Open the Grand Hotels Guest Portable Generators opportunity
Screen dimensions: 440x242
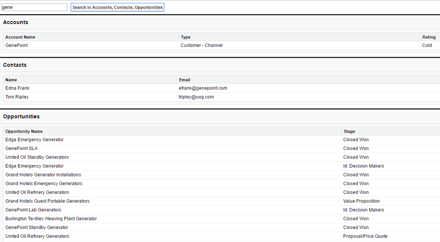47,201
